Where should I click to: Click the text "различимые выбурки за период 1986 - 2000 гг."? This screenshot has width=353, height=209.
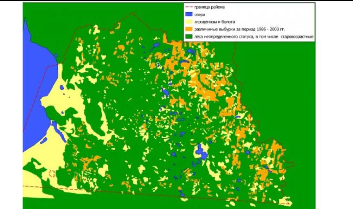click(x=239, y=29)
